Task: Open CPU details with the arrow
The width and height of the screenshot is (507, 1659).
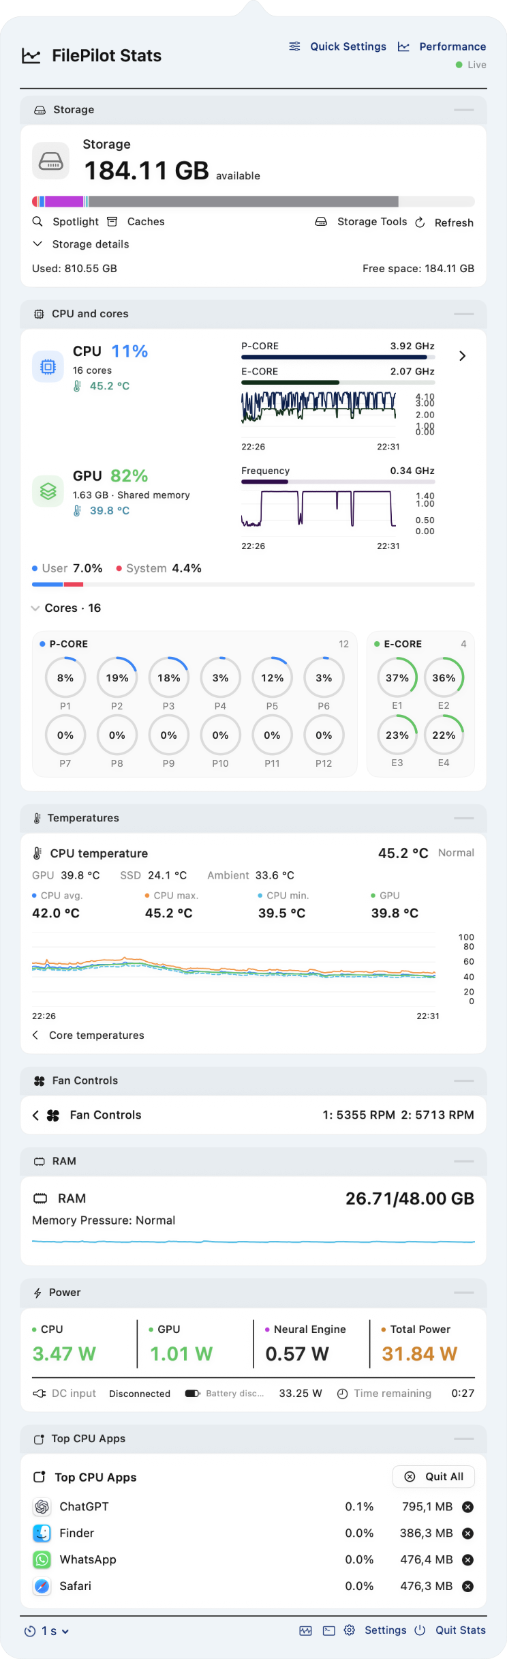Action: [x=463, y=356]
